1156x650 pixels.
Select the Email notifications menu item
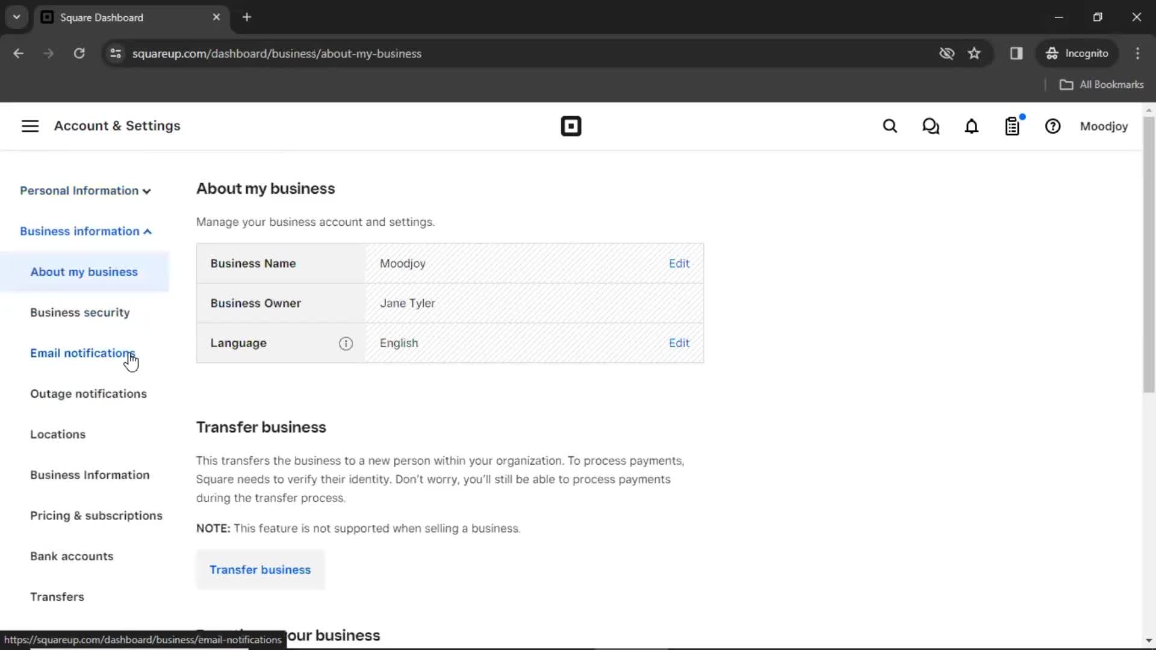(82, 352)
